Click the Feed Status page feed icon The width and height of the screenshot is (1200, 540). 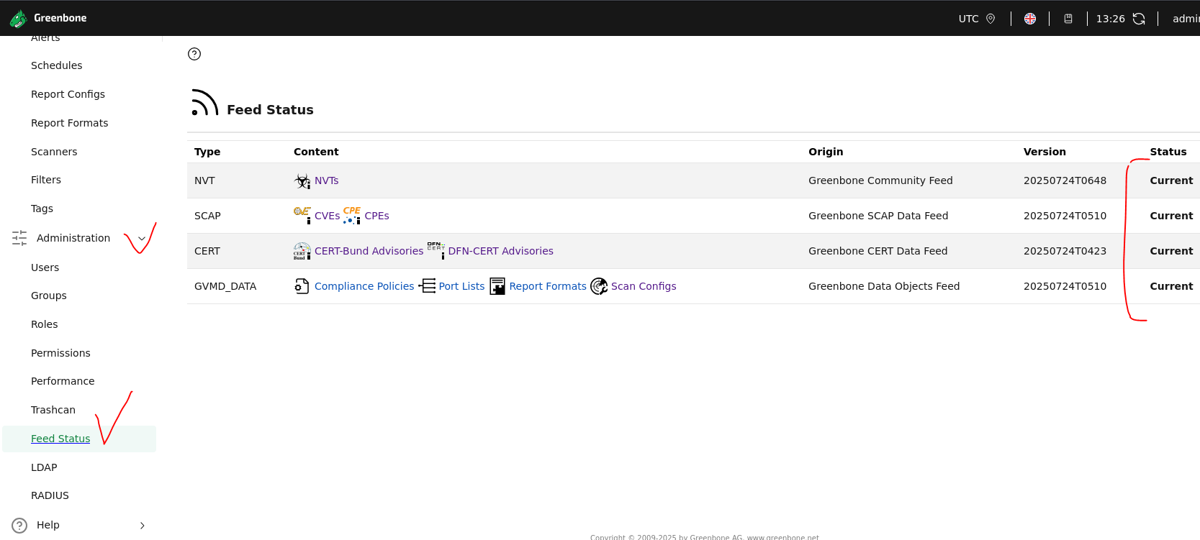(x=204, y=102)
